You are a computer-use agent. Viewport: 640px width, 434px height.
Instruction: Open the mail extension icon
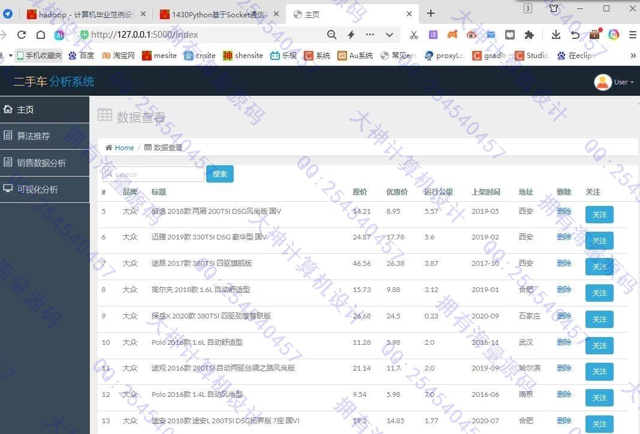tap(491, 35)
